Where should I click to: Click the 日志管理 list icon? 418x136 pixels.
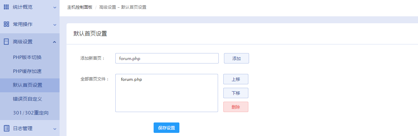(x=6, y=128)
